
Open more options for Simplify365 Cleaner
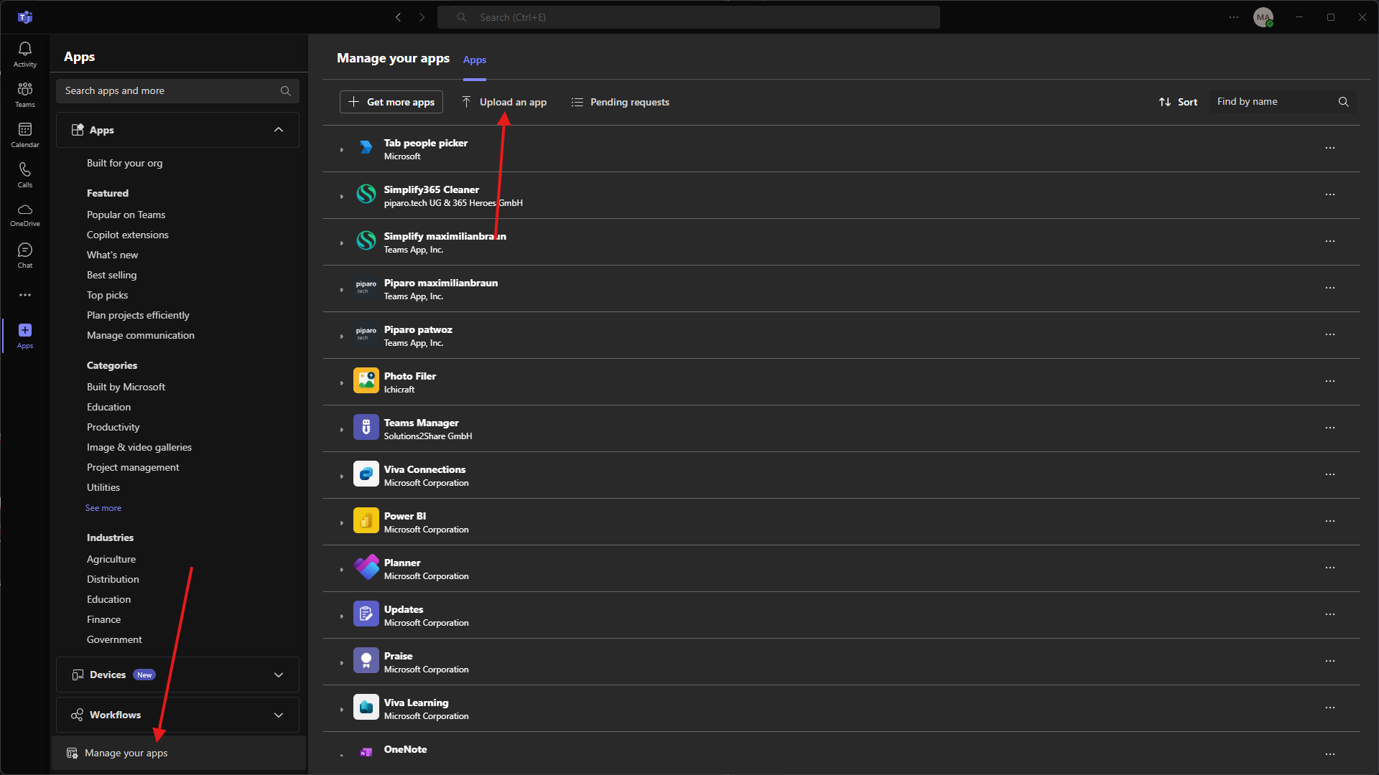click(1330, 194)
